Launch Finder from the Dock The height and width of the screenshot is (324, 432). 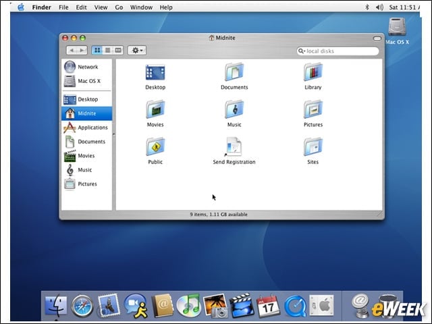[56, 306]
